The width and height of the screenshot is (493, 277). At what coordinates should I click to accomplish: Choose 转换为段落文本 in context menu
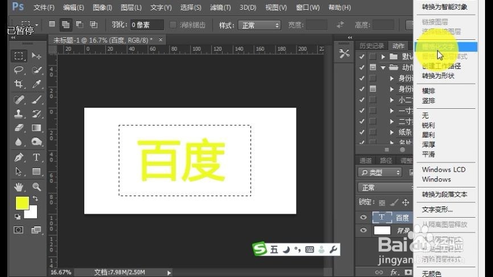coord(446,194)
